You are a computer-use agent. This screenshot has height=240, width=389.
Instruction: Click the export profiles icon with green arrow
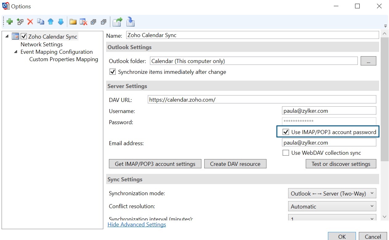[x=117, y=22]
